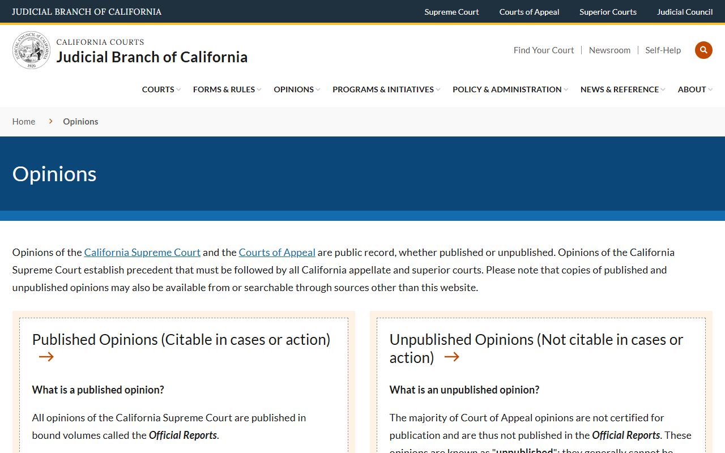Image resolution: width=725 pixels, height=453 pixels.
Task: Expand the News & Reference chevron
Action: (x=663, y=89)
